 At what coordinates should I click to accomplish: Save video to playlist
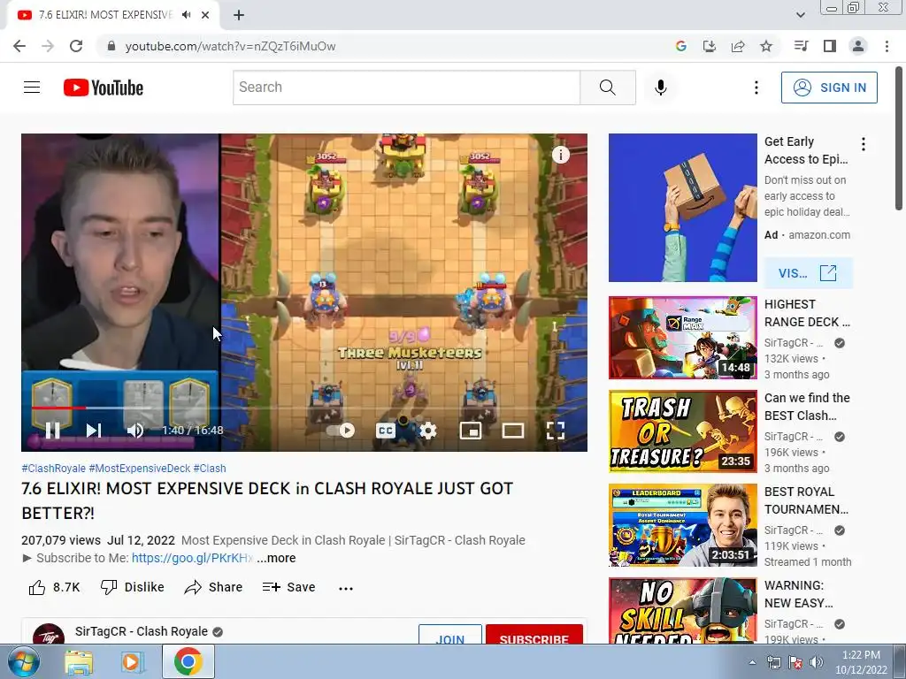pyautogui.click(x=288, y=587)
